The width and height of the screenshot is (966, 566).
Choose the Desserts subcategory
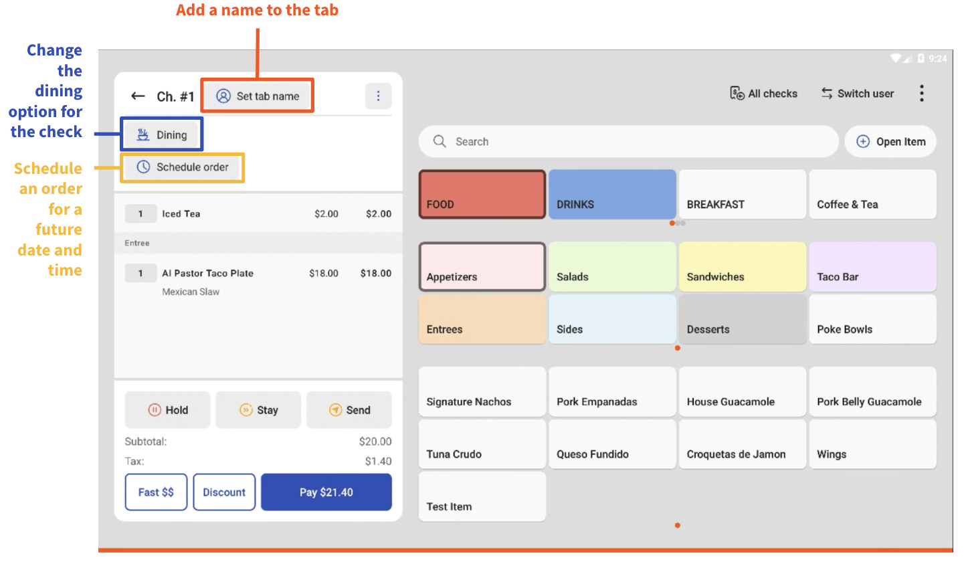coord(742,319)
